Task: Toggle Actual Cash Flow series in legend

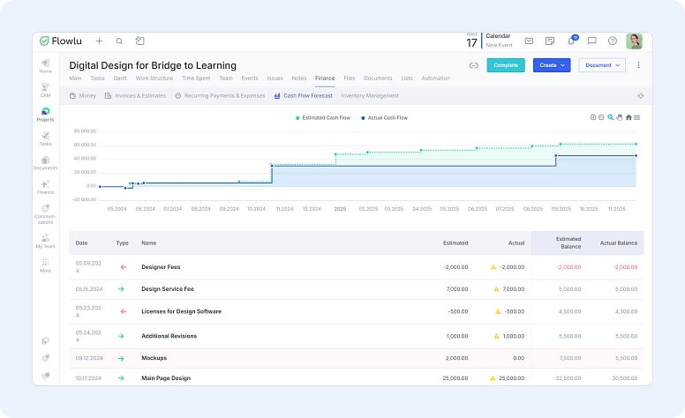Action: [x=384, y=117]
